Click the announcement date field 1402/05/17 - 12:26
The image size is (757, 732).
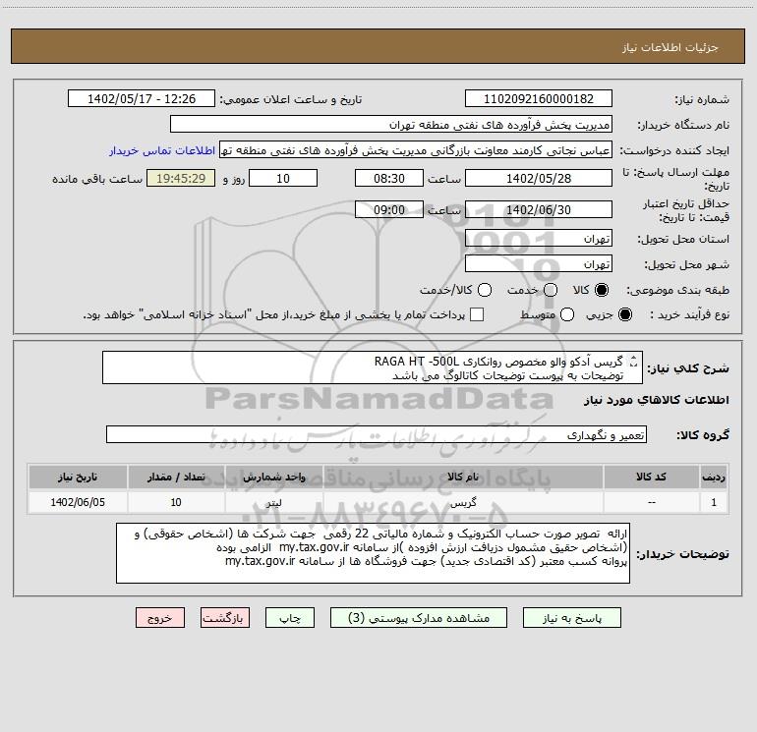click(x=142, y=99)
